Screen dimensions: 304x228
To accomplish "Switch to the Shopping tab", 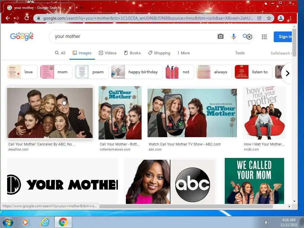I will 159,53.
